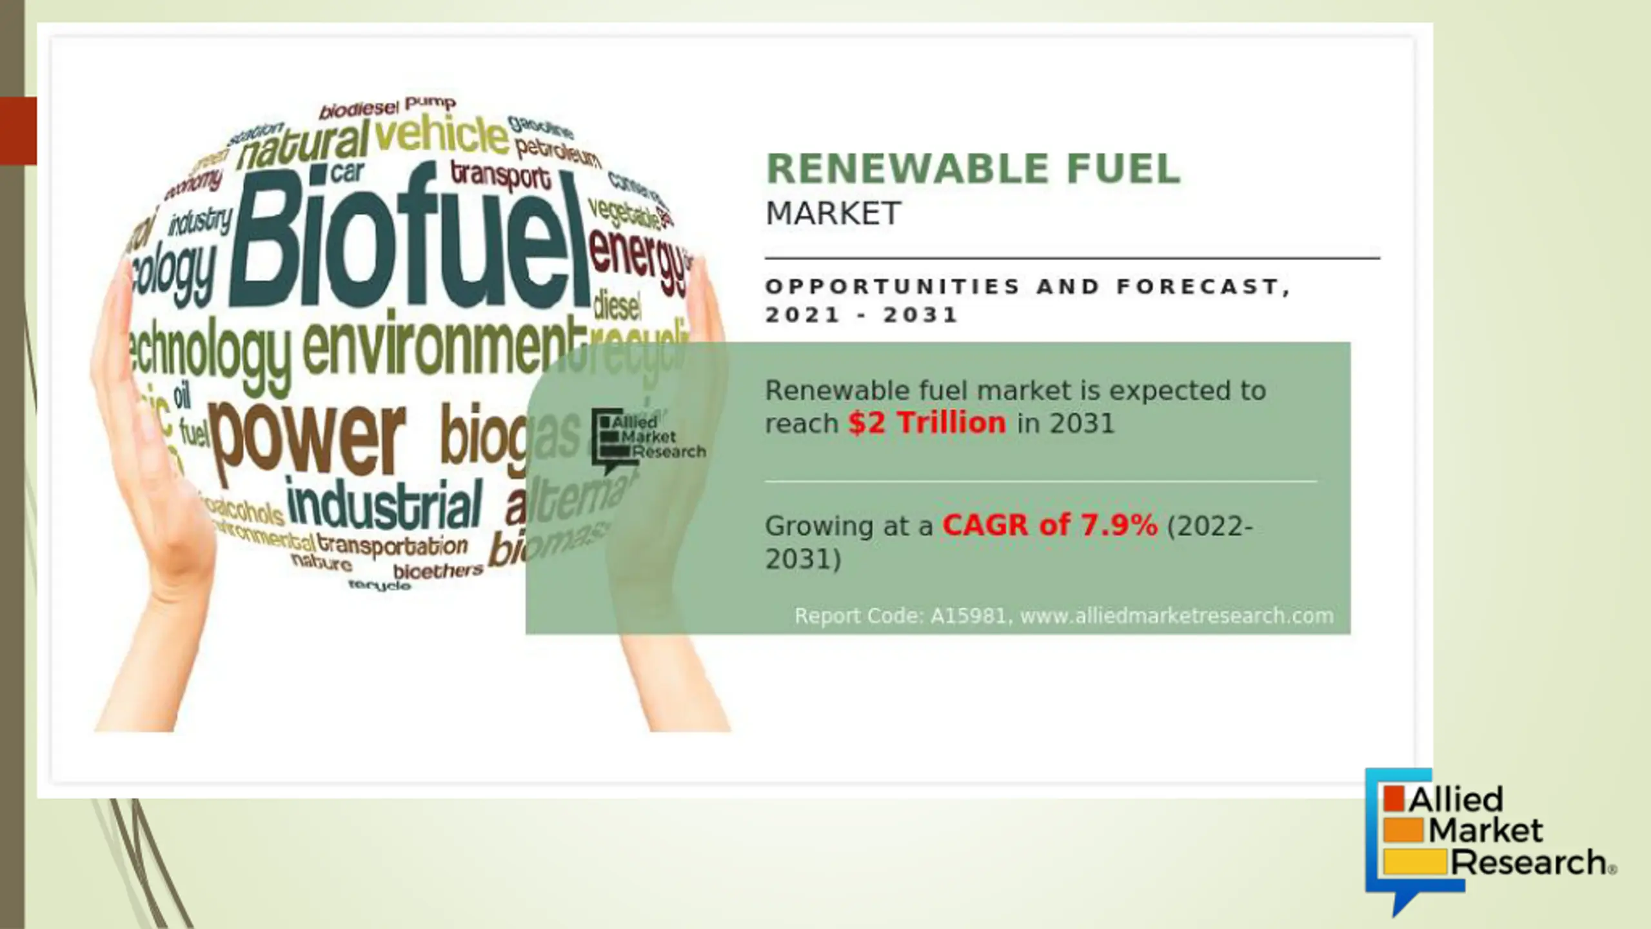Click the black divider line under MARKET

pos(1072,258)
